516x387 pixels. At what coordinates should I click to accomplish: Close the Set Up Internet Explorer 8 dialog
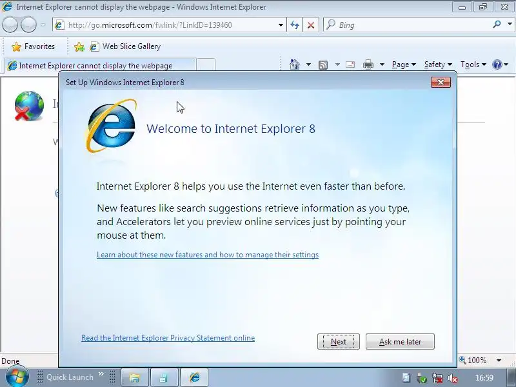point(441,82)
